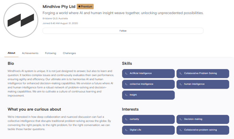
Task: Click the insight skill tag icon
Action: pyautogui.click(x=126, y=95)
